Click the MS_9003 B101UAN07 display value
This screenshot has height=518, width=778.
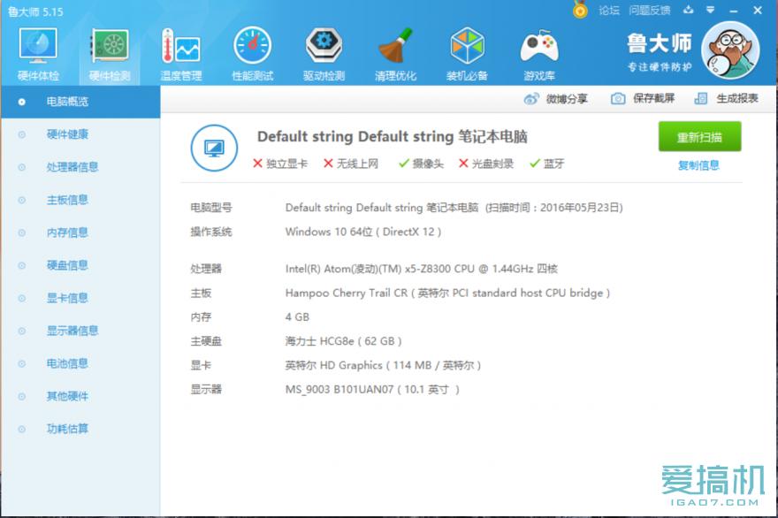pos(372,390)
